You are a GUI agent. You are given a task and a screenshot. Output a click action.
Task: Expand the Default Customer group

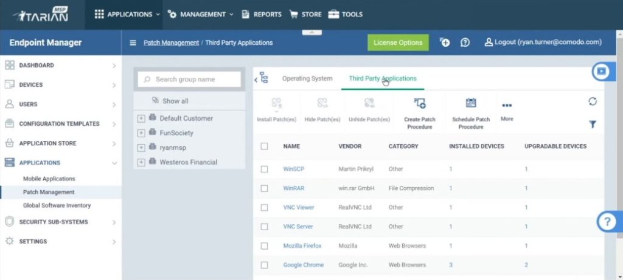(x=141, y=118)
